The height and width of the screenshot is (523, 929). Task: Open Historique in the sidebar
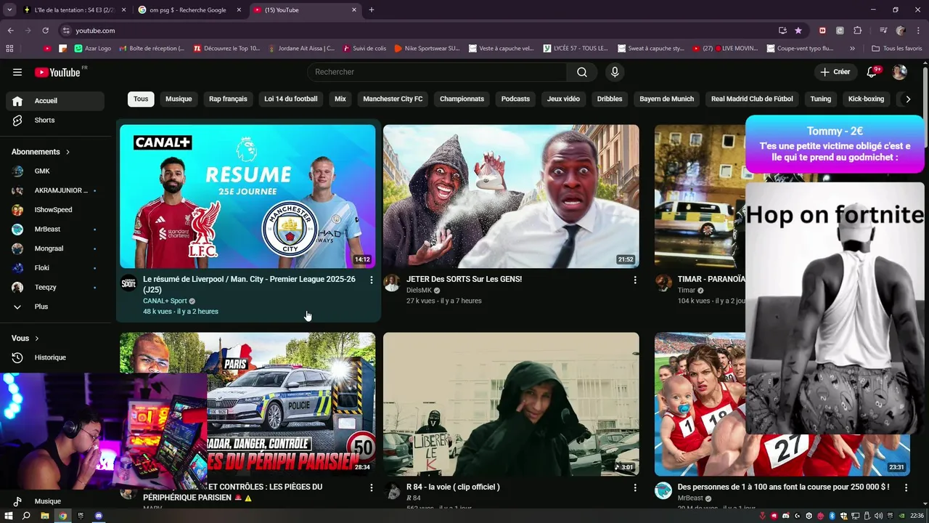(x=55, y=357)
